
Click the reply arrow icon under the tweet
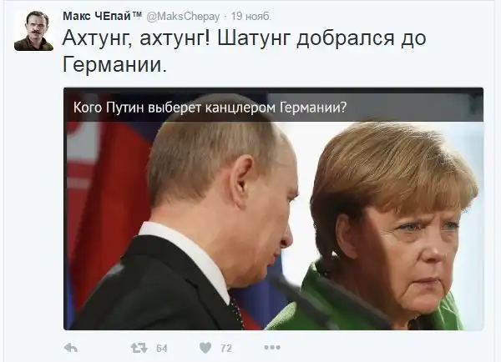click(71, 348)
